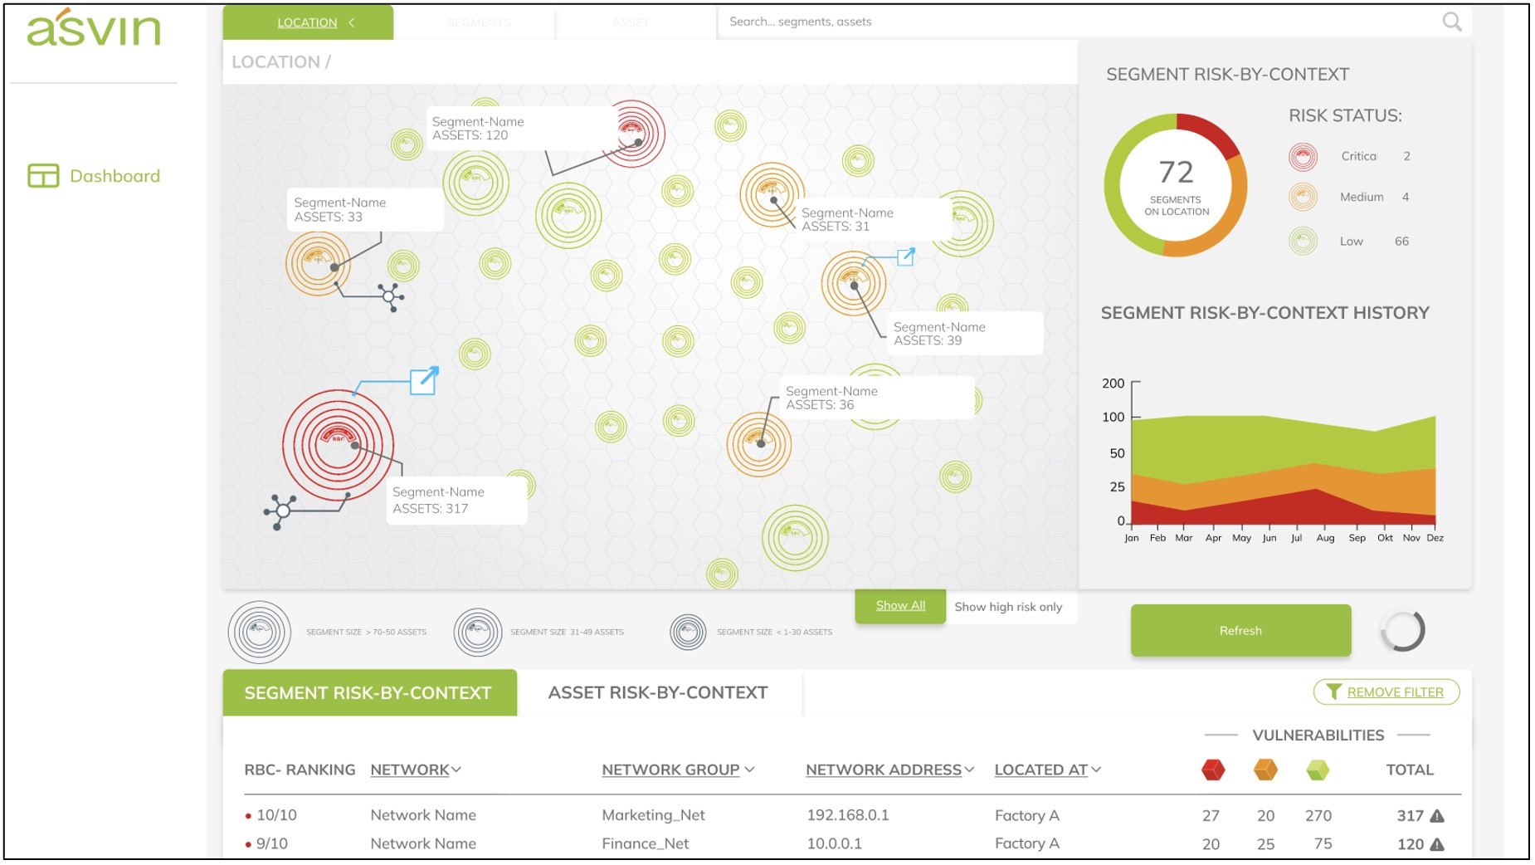Switch to ASSET RISK-BY-CONTEXT tab

657,693
